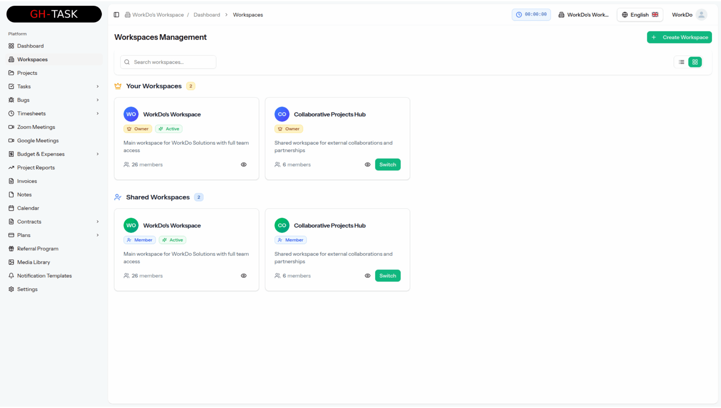Click the green CO avatar in Shared Workspaces
Screen dimensions: 721x408
point(282,225)
